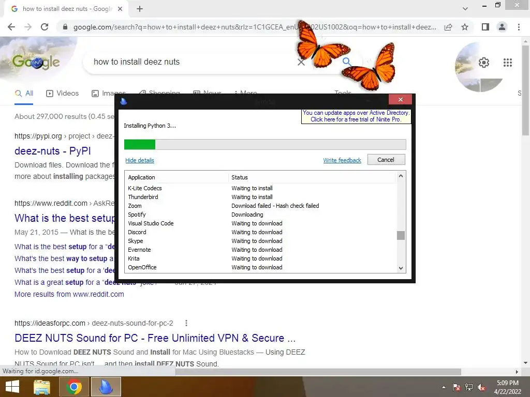Click the Ninite Pro free trial banner
The height and width of the screenshot is (397, 530).
pyautogui.click(x=356, y=116)
